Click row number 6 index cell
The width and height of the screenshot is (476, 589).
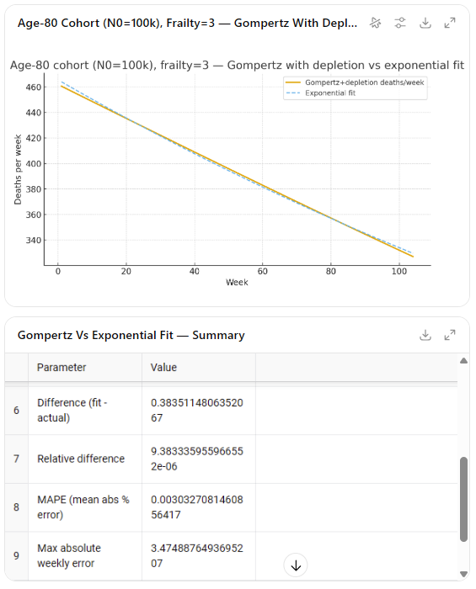point(17,411)
